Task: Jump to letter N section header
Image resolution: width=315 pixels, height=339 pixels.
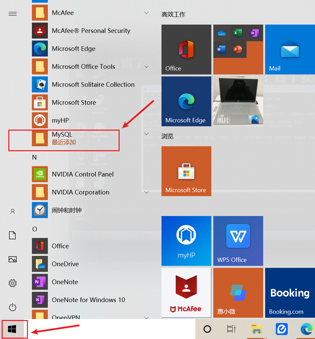Action: (x=34, y=157)
